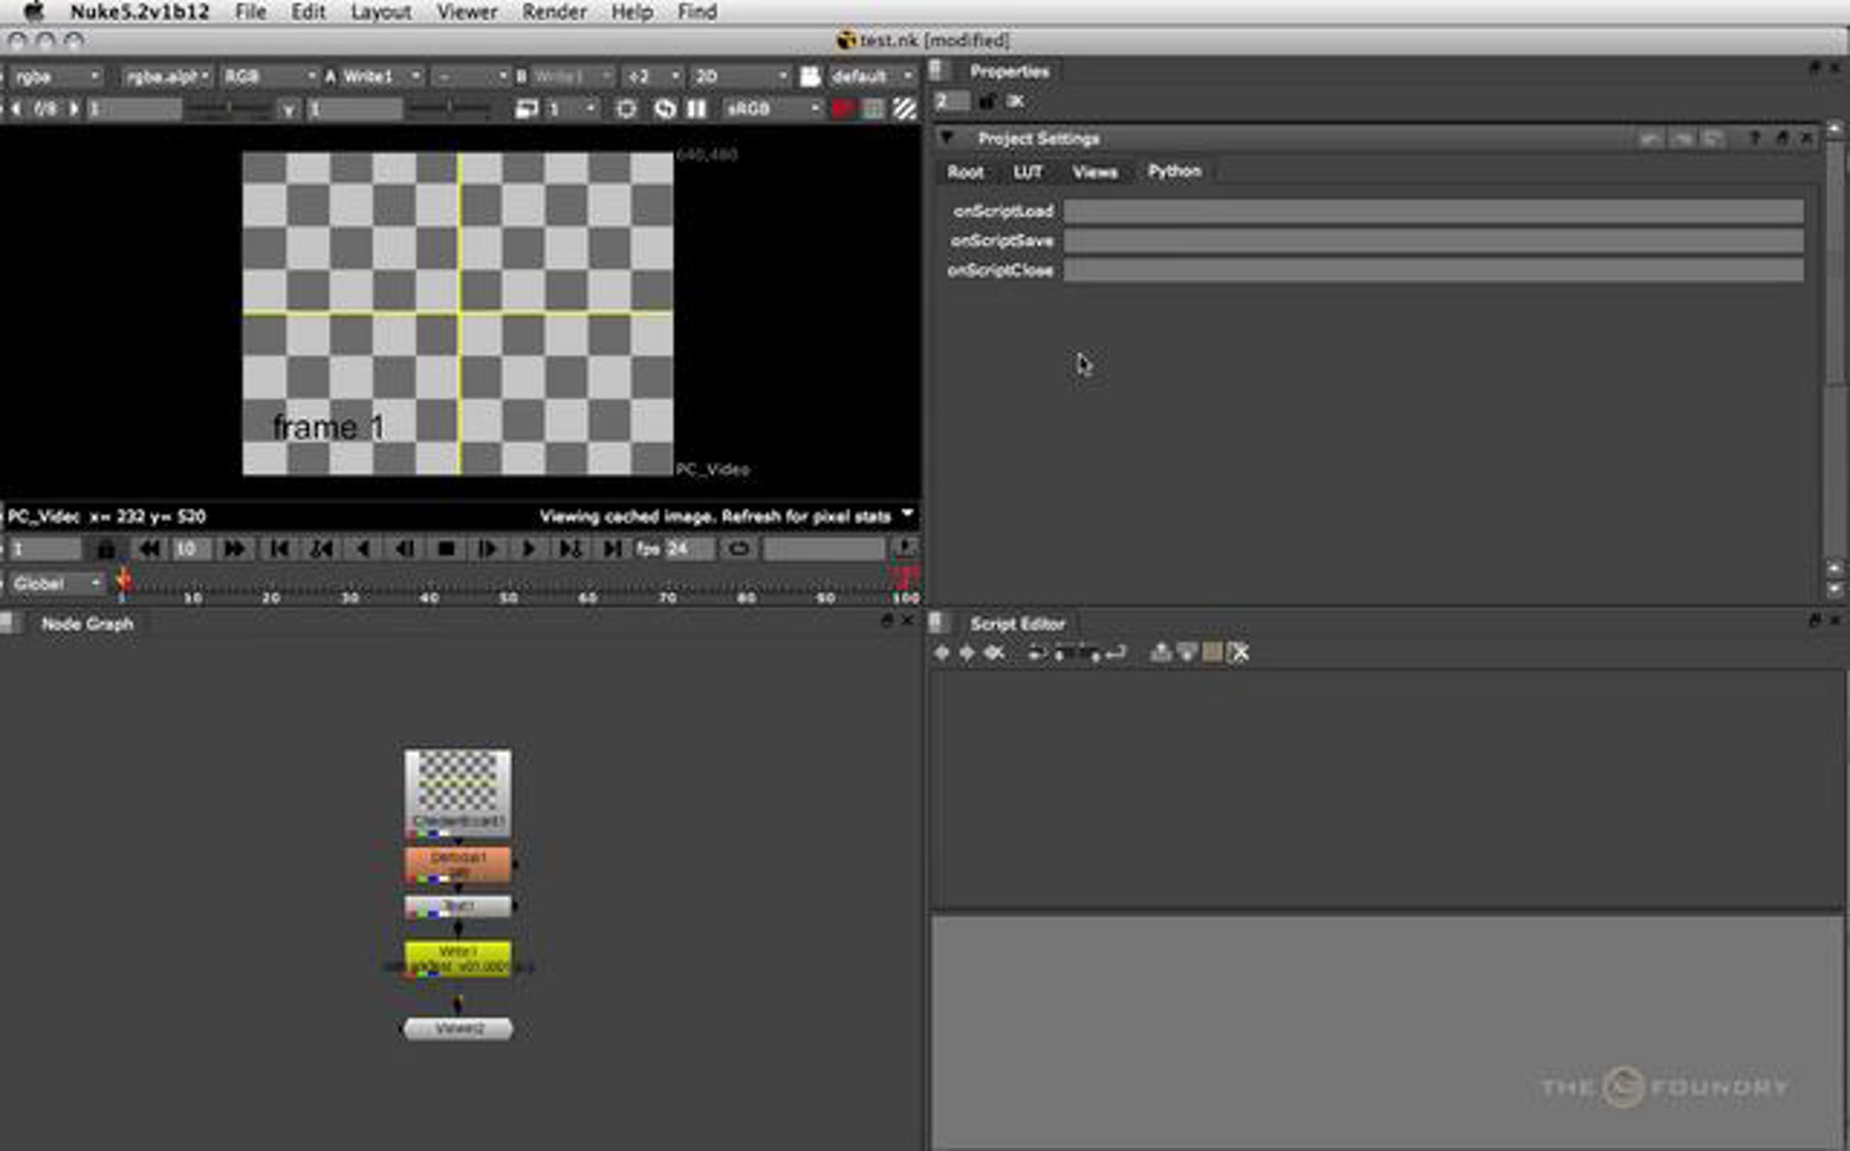Viewport: 1850px width, 1151px height.
Task: Skip forward by frame increment
Action: coord(234,549)
